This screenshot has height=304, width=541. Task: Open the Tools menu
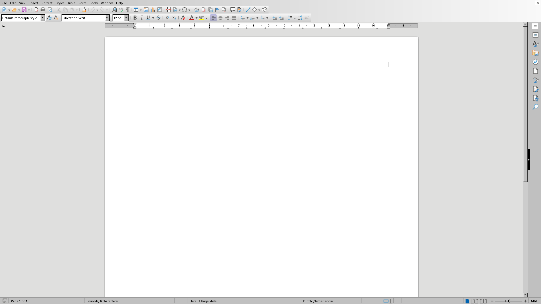click(94, 3)
